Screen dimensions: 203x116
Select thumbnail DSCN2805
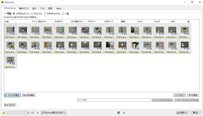(x=73, y=46)
